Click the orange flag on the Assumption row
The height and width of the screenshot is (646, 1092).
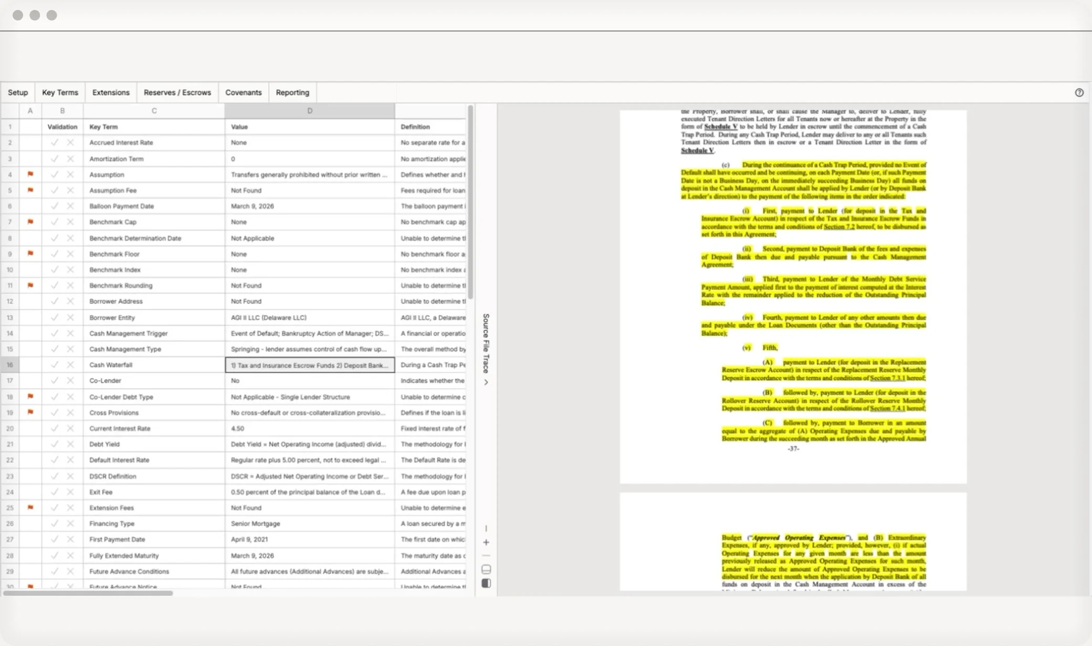click(30, 174)
